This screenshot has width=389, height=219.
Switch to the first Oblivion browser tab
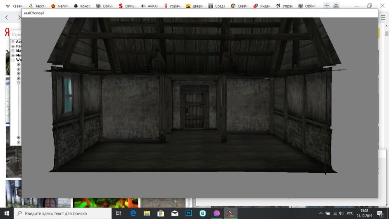tap(105, 6)
